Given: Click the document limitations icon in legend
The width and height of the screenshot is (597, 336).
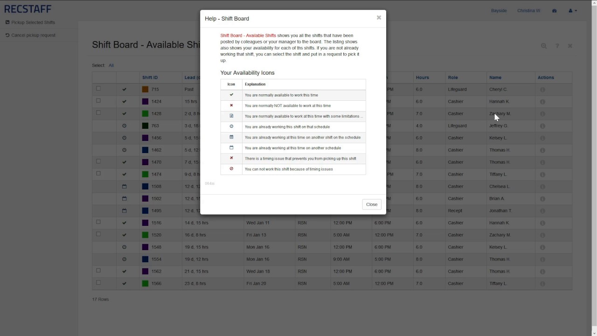Looking at the screenshot, I should pos(231,116).
